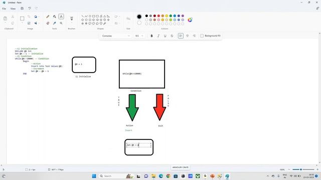Select Colour 1 black primary swatch
The width and height of the screenshot is (321, 180).
139,16
